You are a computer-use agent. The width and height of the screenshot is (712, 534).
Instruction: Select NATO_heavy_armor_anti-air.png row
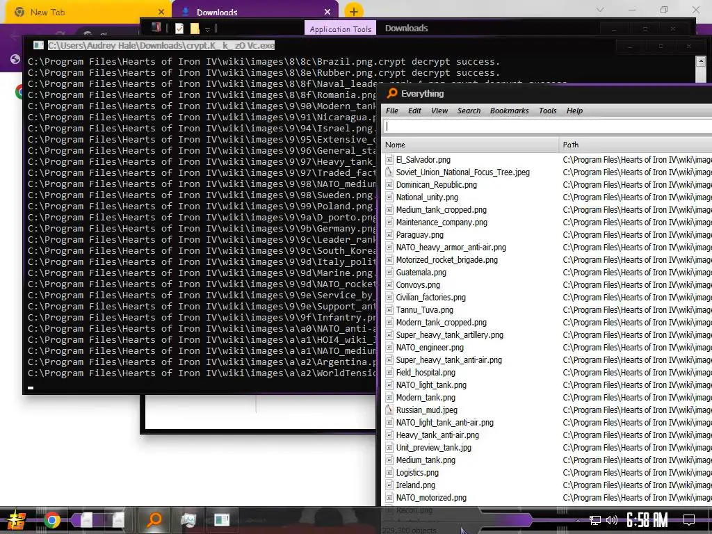(451, 248)
